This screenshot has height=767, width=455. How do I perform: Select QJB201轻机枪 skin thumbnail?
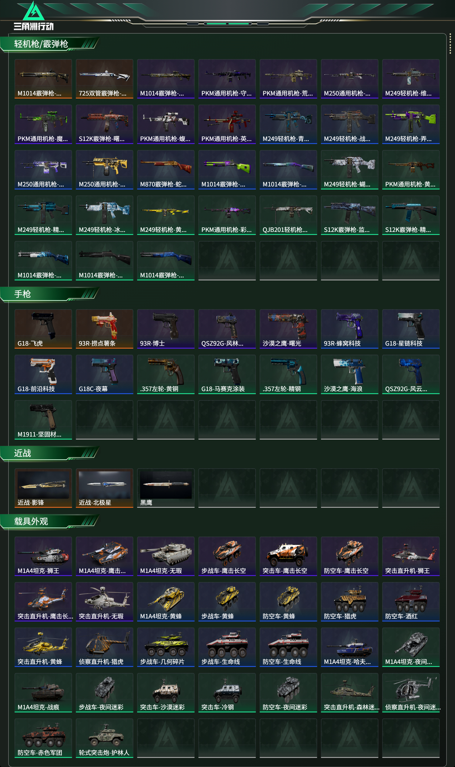coord(288,215)
